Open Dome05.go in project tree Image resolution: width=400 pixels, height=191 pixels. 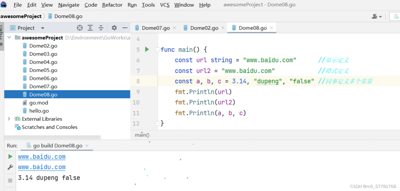[x=43, y=70]
